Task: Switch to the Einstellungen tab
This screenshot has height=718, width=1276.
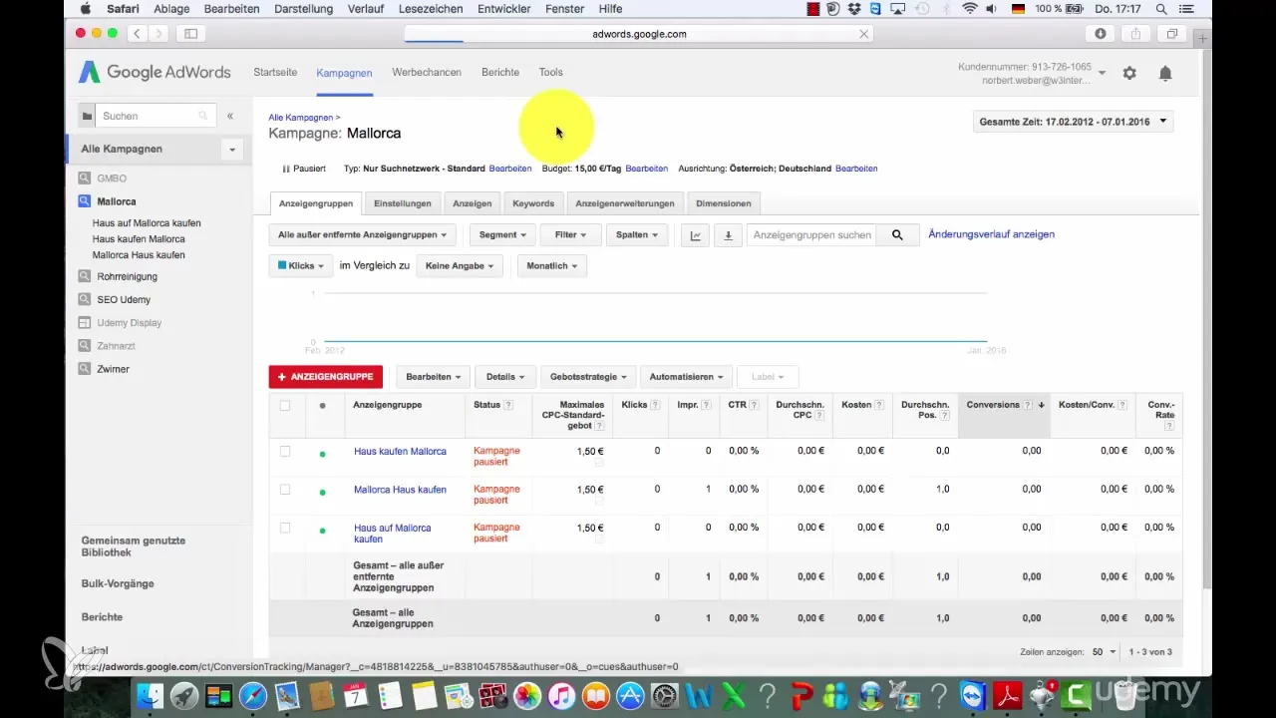Action: (402, 203)
